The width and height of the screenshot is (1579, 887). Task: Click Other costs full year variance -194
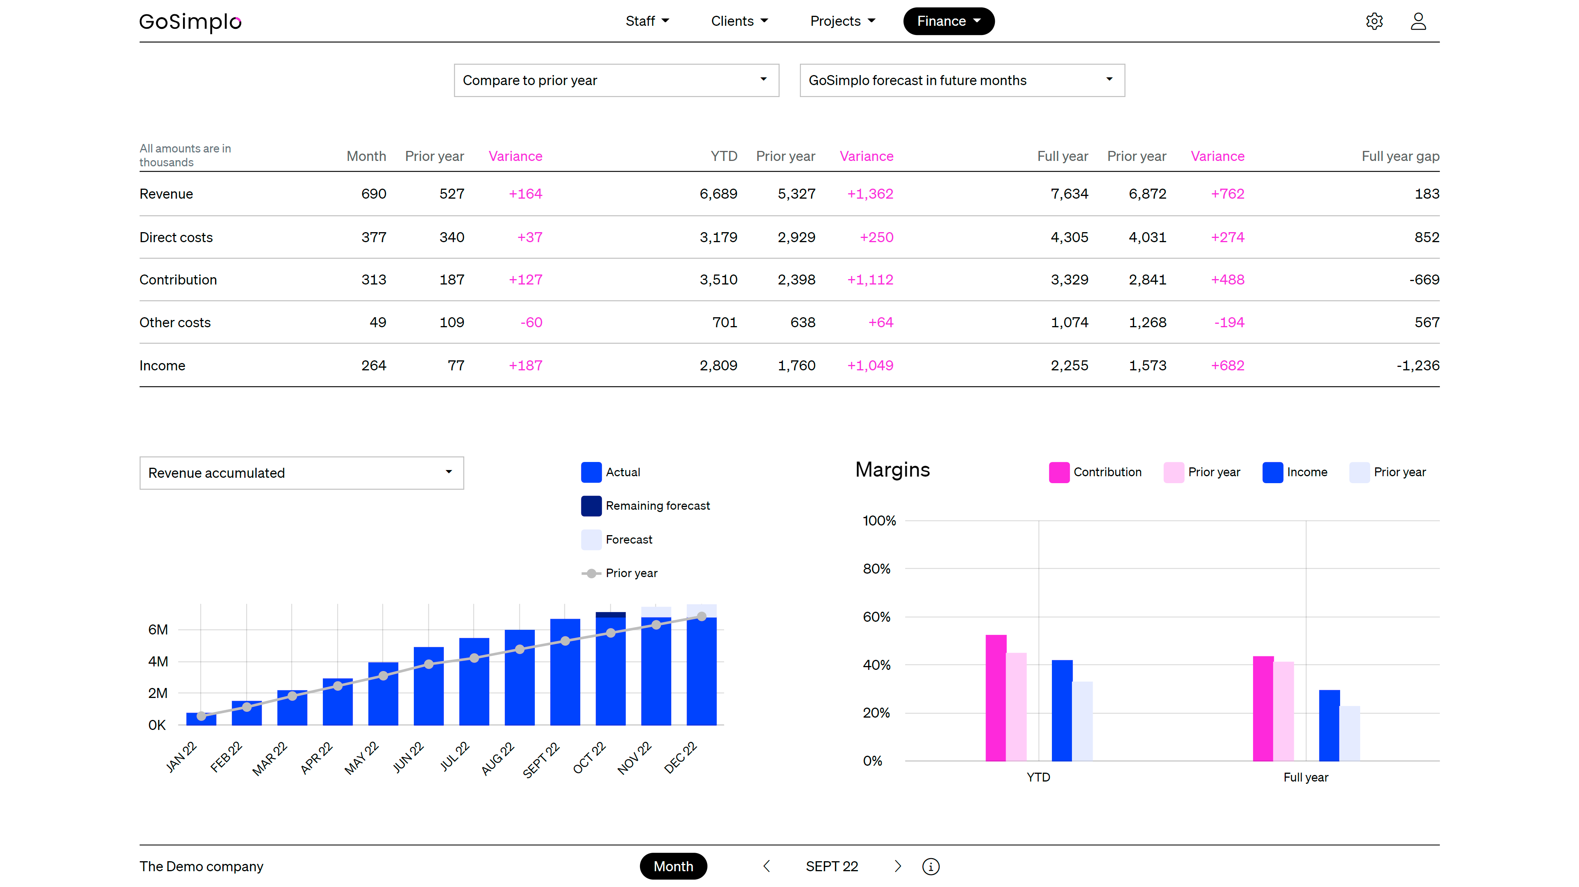click(x=1229, y=322)
